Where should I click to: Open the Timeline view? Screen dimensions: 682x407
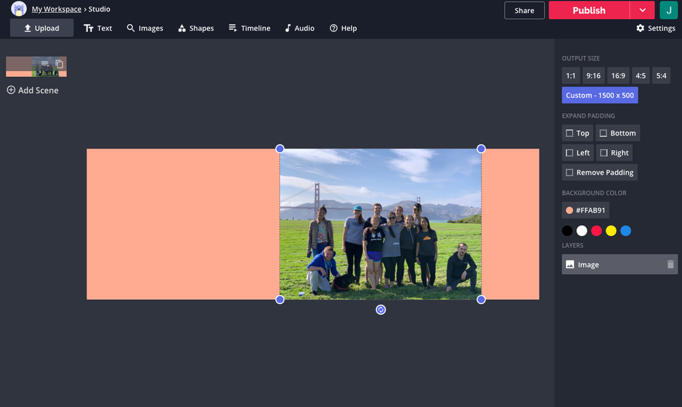[249, 28]
